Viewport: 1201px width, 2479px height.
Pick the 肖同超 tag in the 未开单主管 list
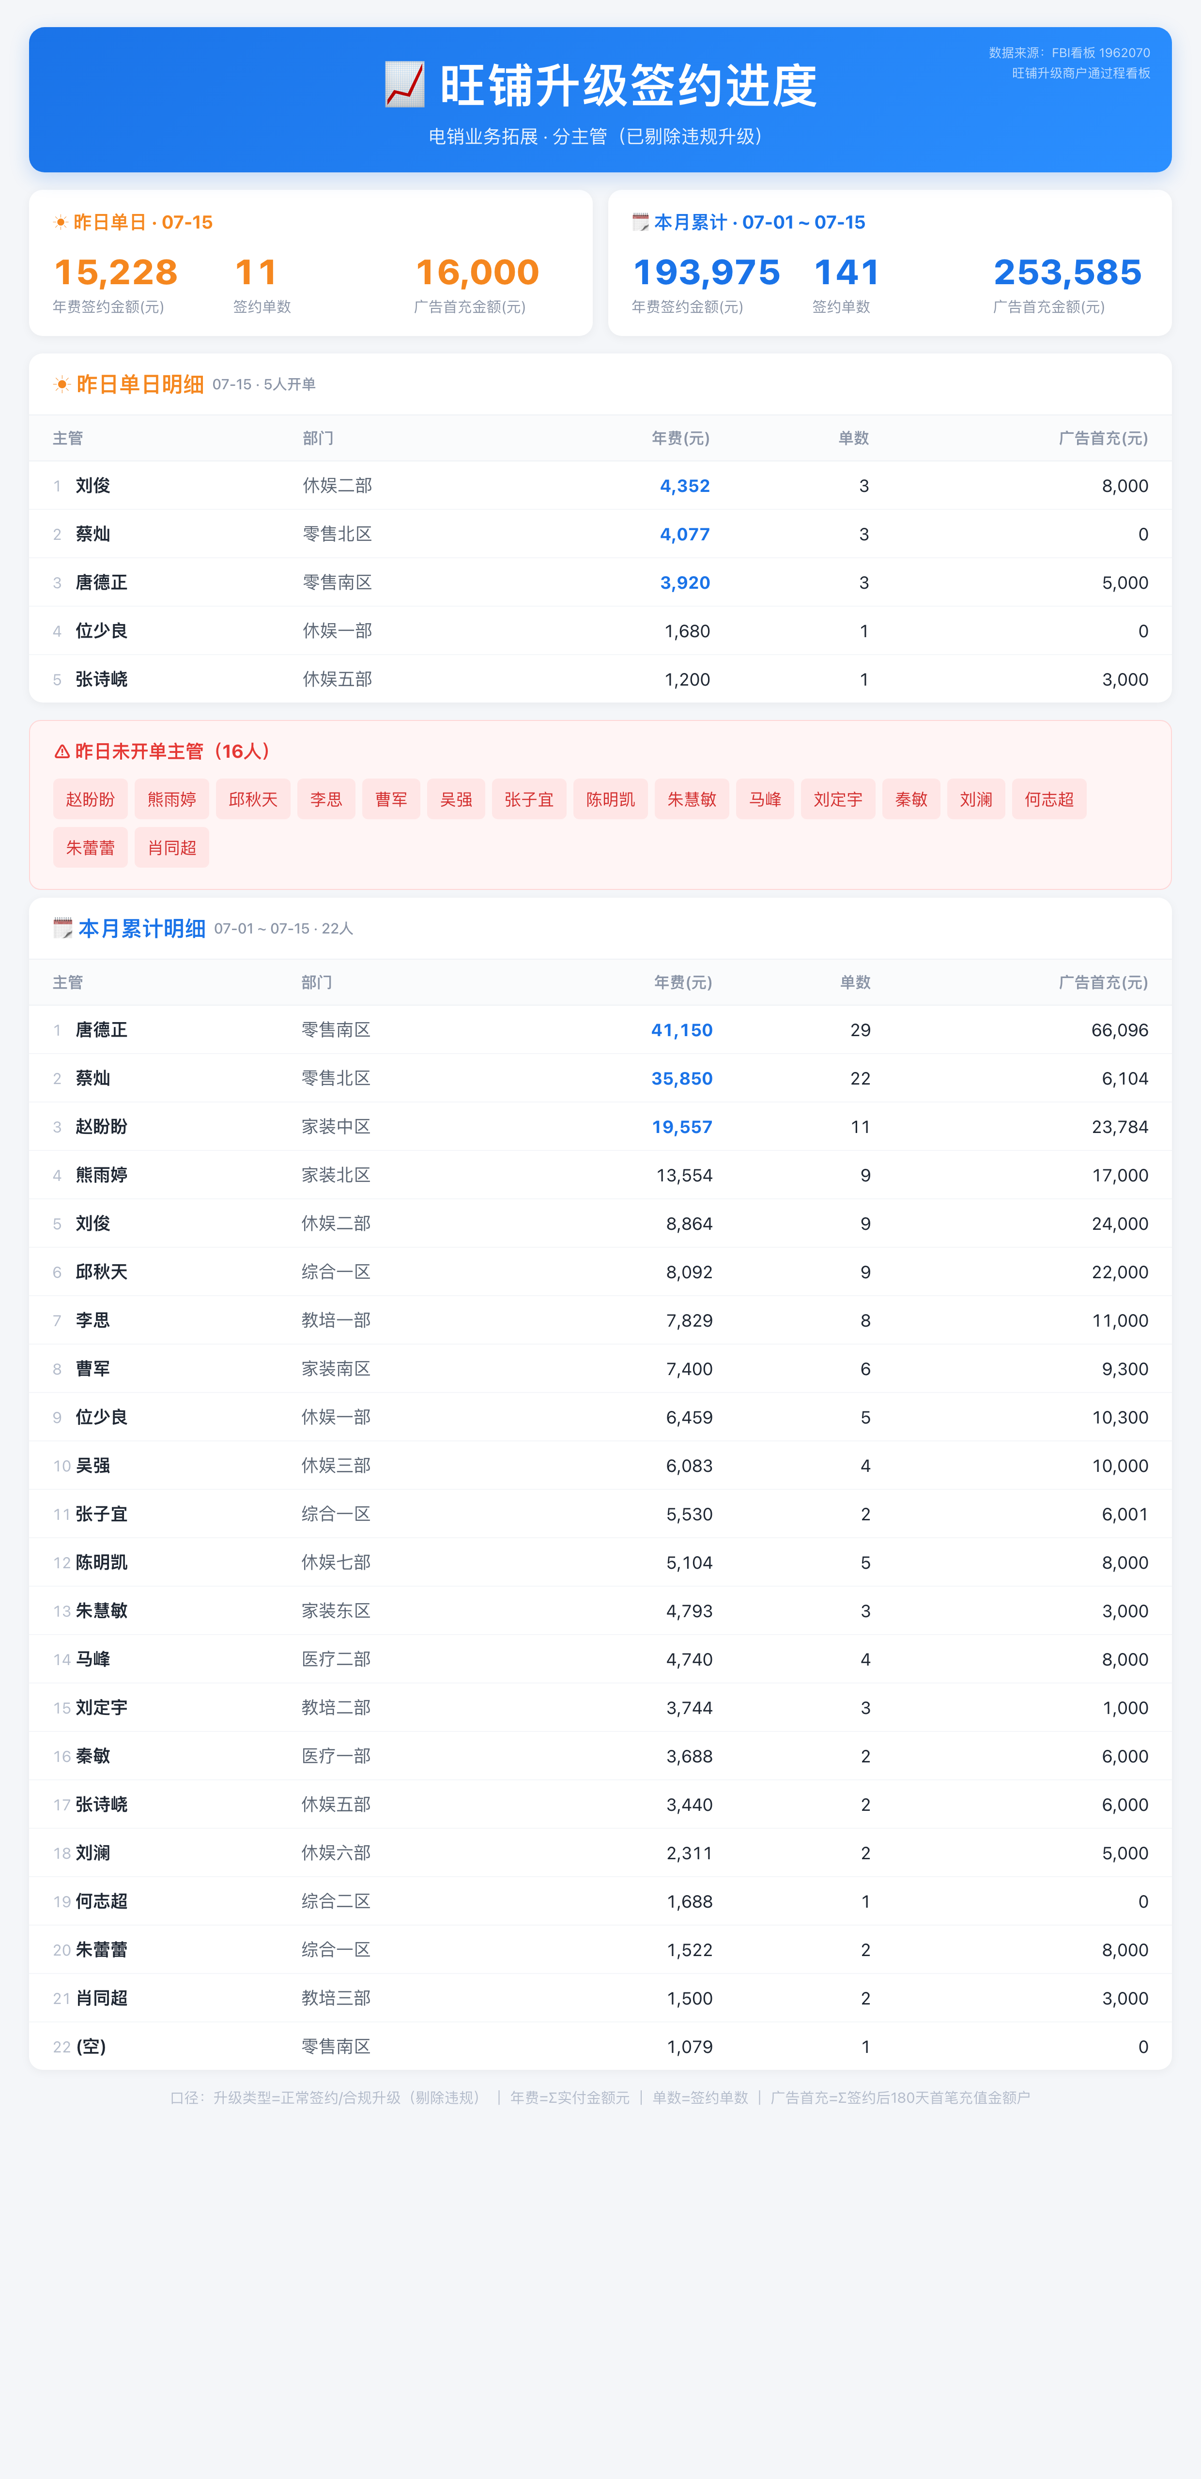(x=171, y=848)
